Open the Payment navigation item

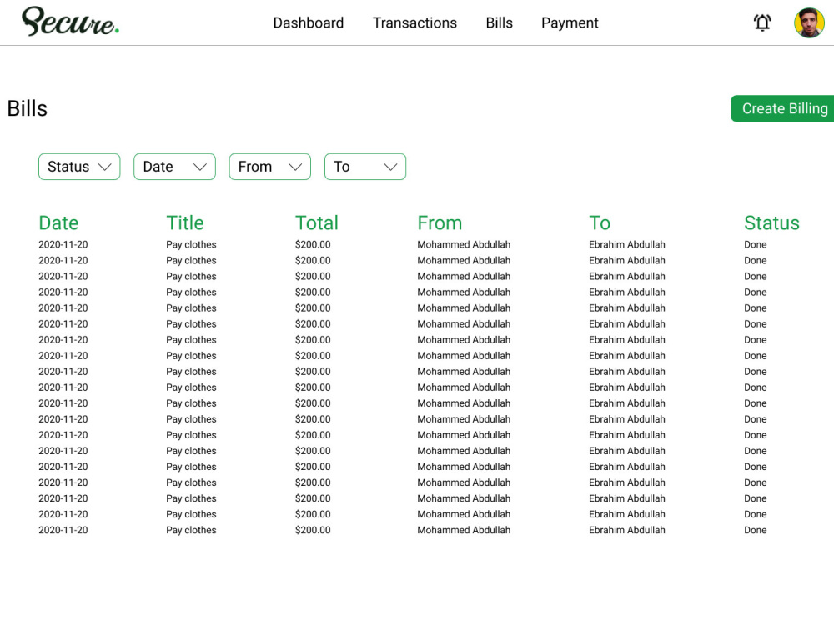click(570, 22)
